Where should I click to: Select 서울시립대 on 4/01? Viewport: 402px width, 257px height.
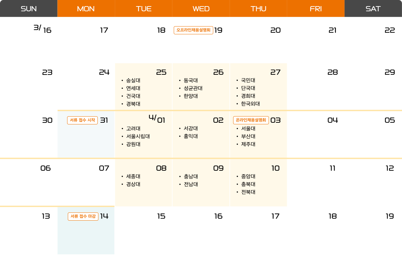pos(138,136)
